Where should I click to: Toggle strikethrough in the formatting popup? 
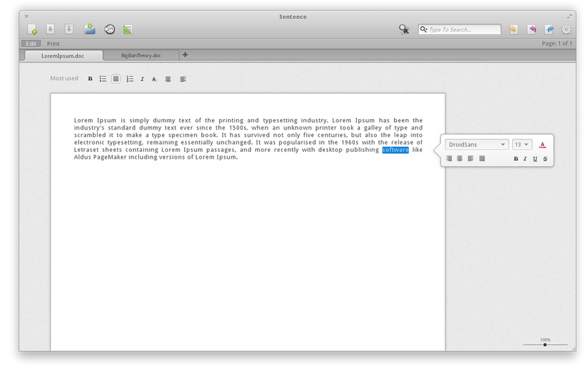point(545,159)
